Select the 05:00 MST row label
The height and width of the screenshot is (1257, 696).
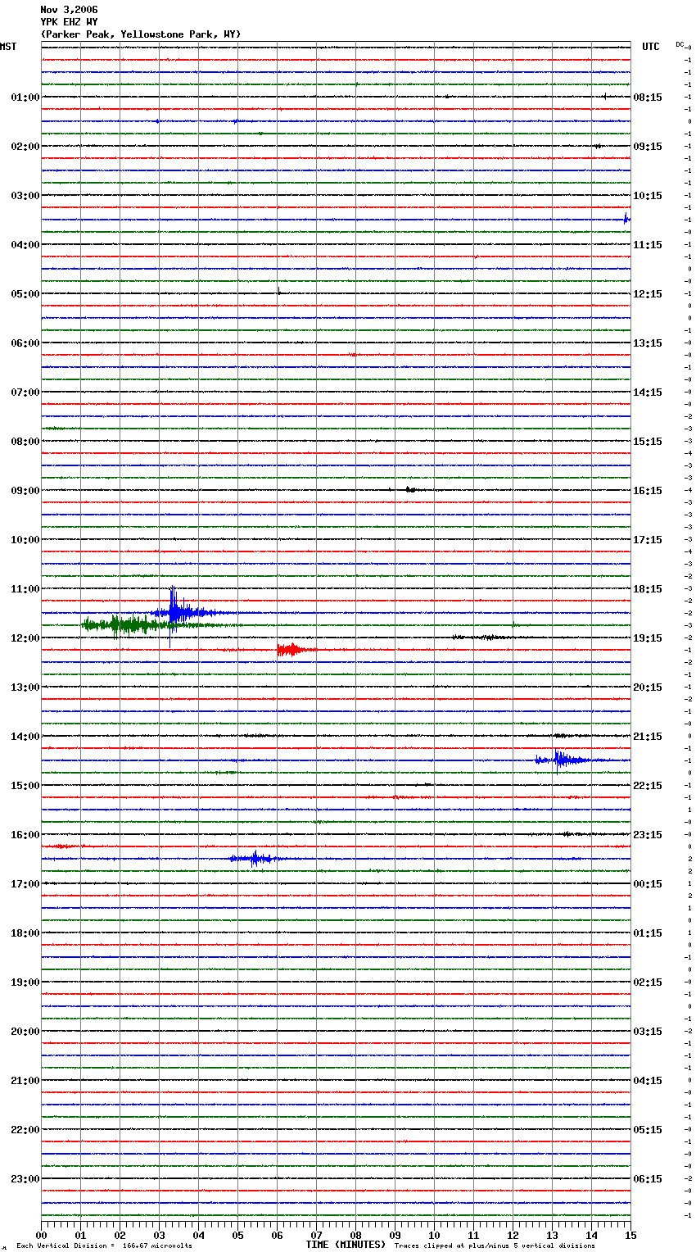(25, 294)
